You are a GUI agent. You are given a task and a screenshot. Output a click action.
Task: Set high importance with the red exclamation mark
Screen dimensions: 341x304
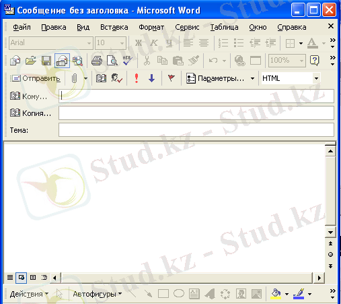(137, 78)
